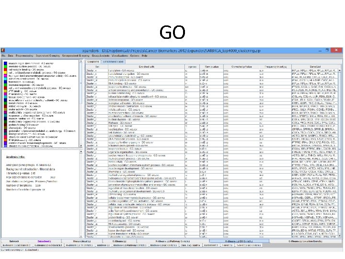The height and width of the screenshot is (259, 345).
Task: Select 'RNA binding - GO' table row
Action: coord(212,83)
